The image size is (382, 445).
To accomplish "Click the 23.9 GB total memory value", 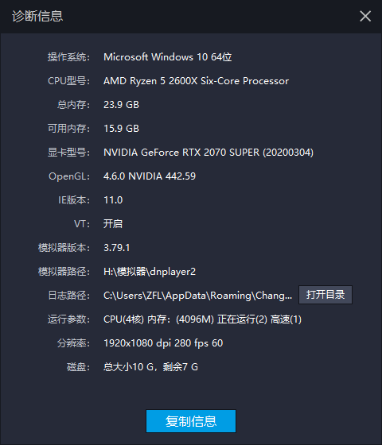I will (x=121, y=105).
